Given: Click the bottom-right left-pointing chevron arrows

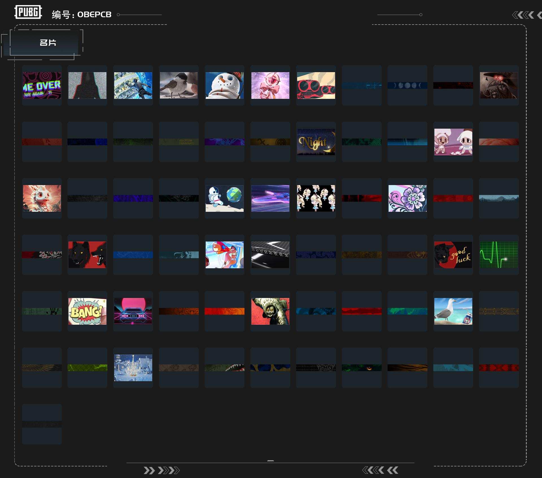Looking at the screenshot, I should tap(380, 470).
